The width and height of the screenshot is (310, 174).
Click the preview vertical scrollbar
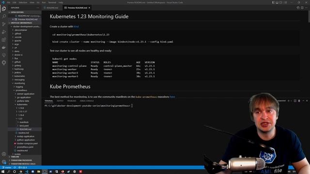(x=309, y=17)
